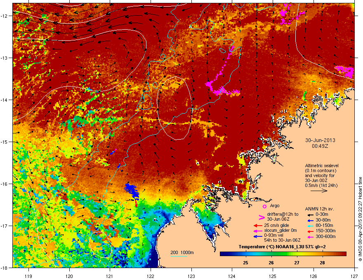Click latitude axis label -14
Screen dimensions: 363x280
tap(5, 100)
